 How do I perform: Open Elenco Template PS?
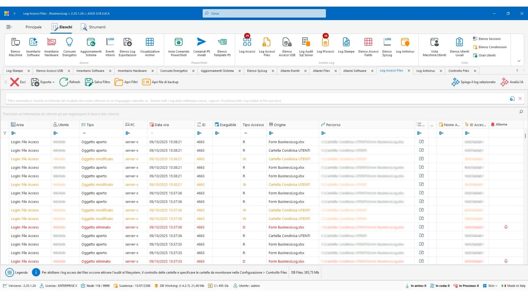[222, 47]
